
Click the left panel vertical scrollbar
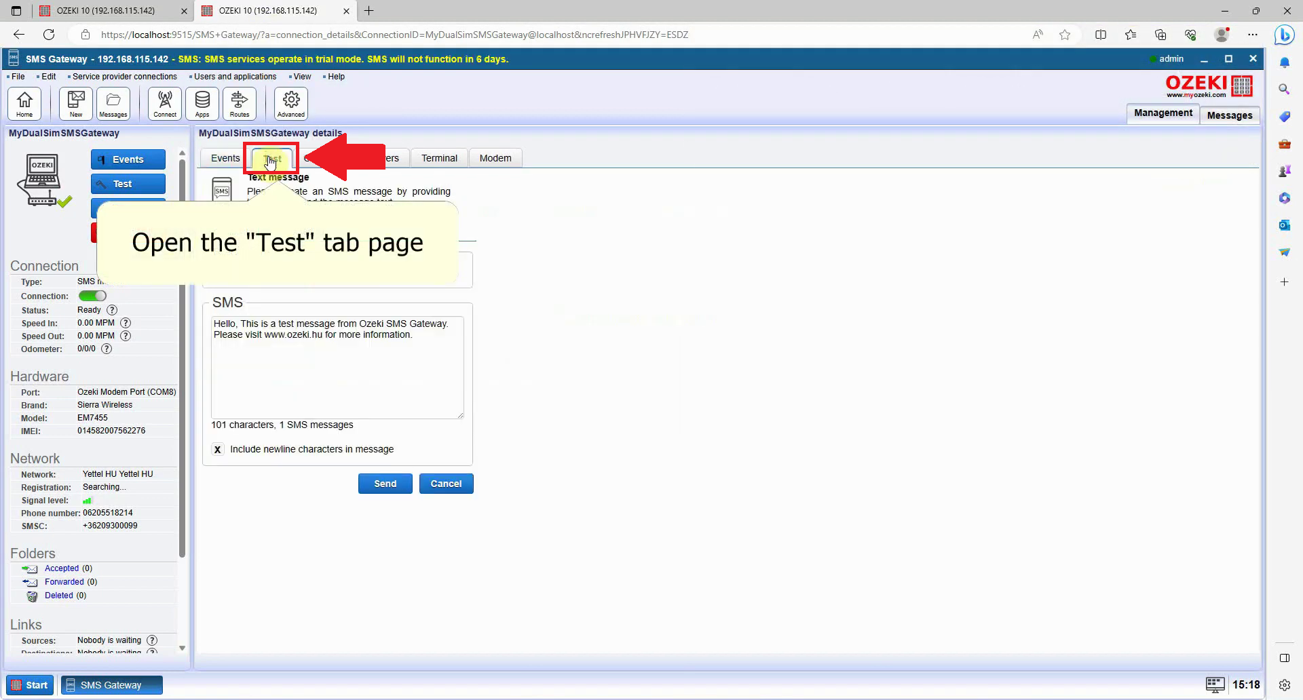coord(182,359)
